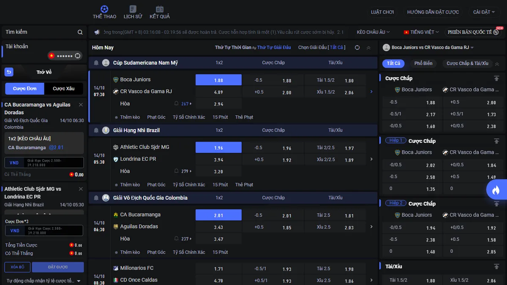Screen dimensions: 507x285
Task: Click bell icon beside 279 count
Action: (x=177, y=171)
